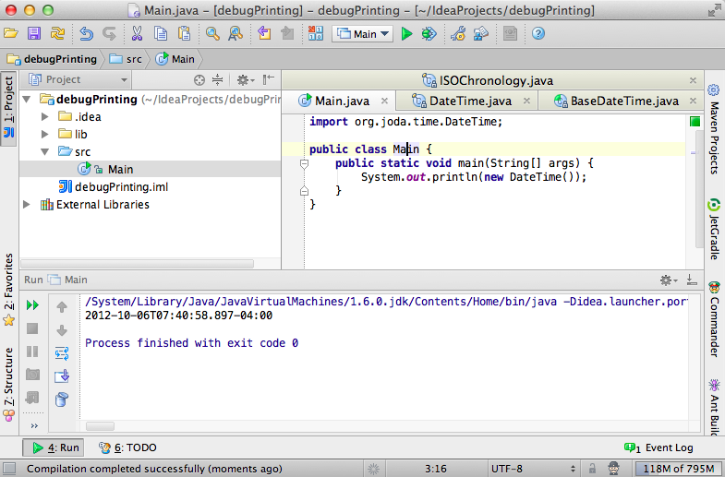Click the memory indicator 118M of 795M

click(x=678, y=469)
